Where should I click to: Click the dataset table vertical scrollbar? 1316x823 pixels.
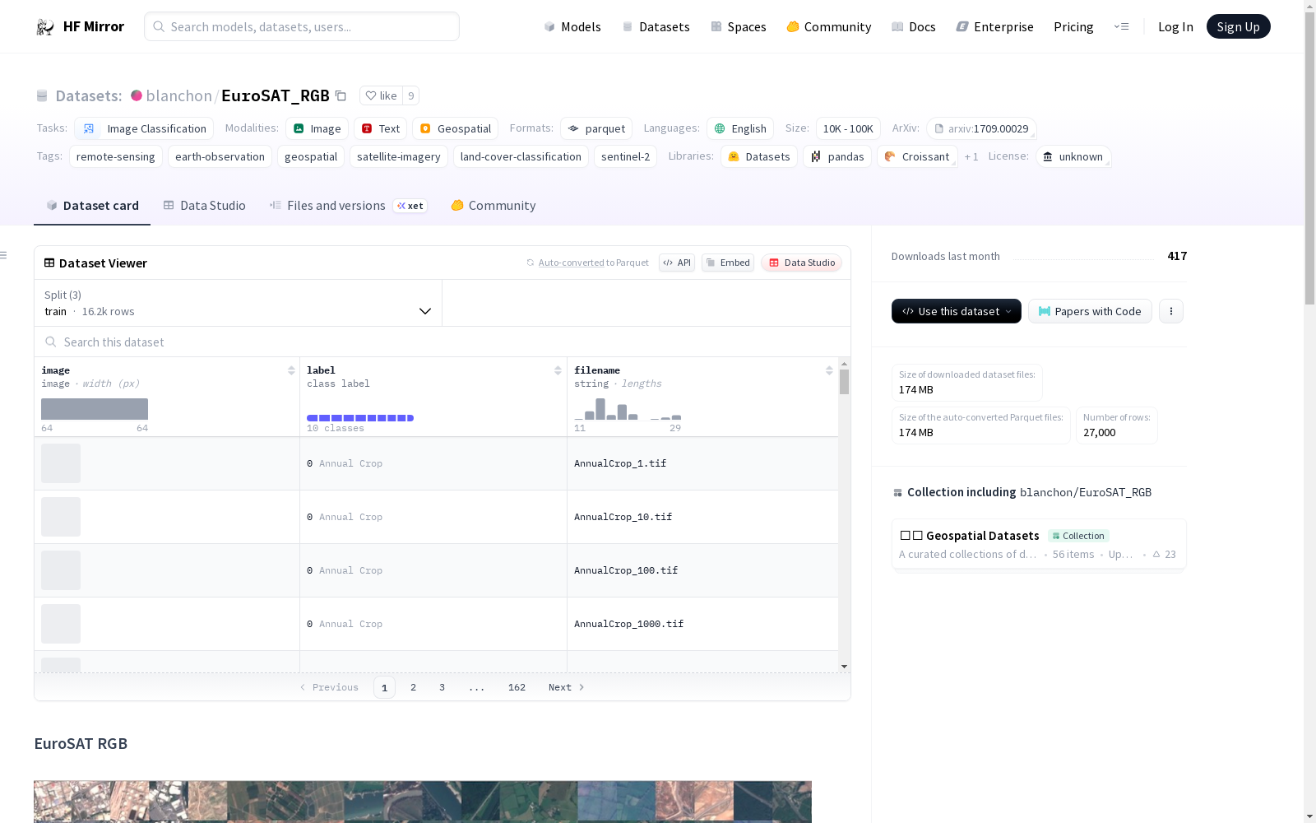844,381
